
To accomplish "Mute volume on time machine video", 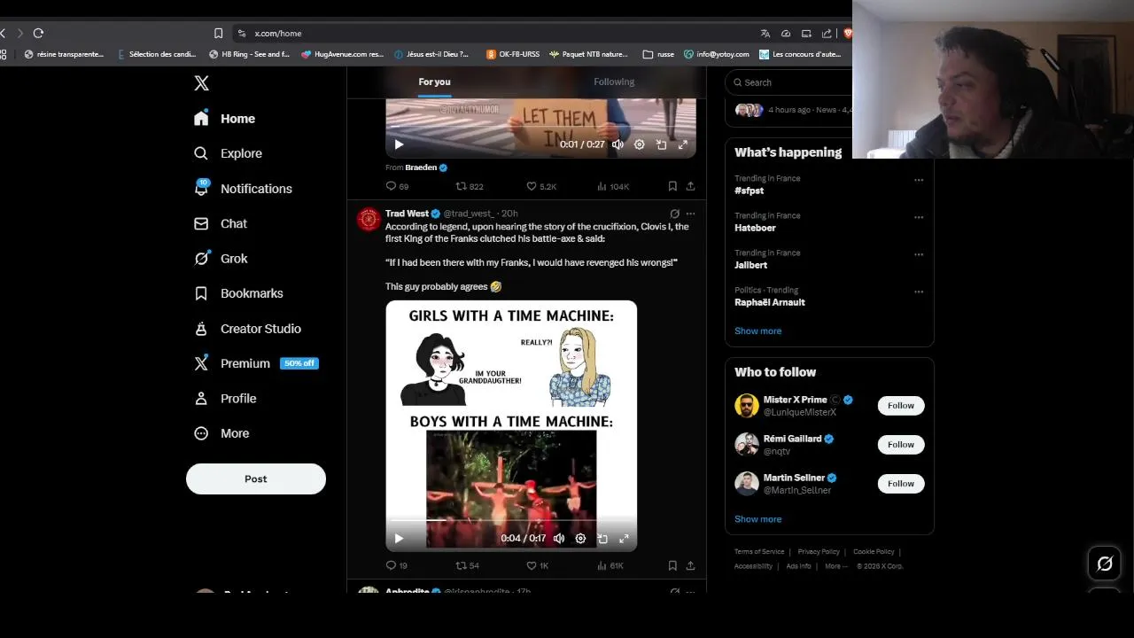I will (559, 538).
